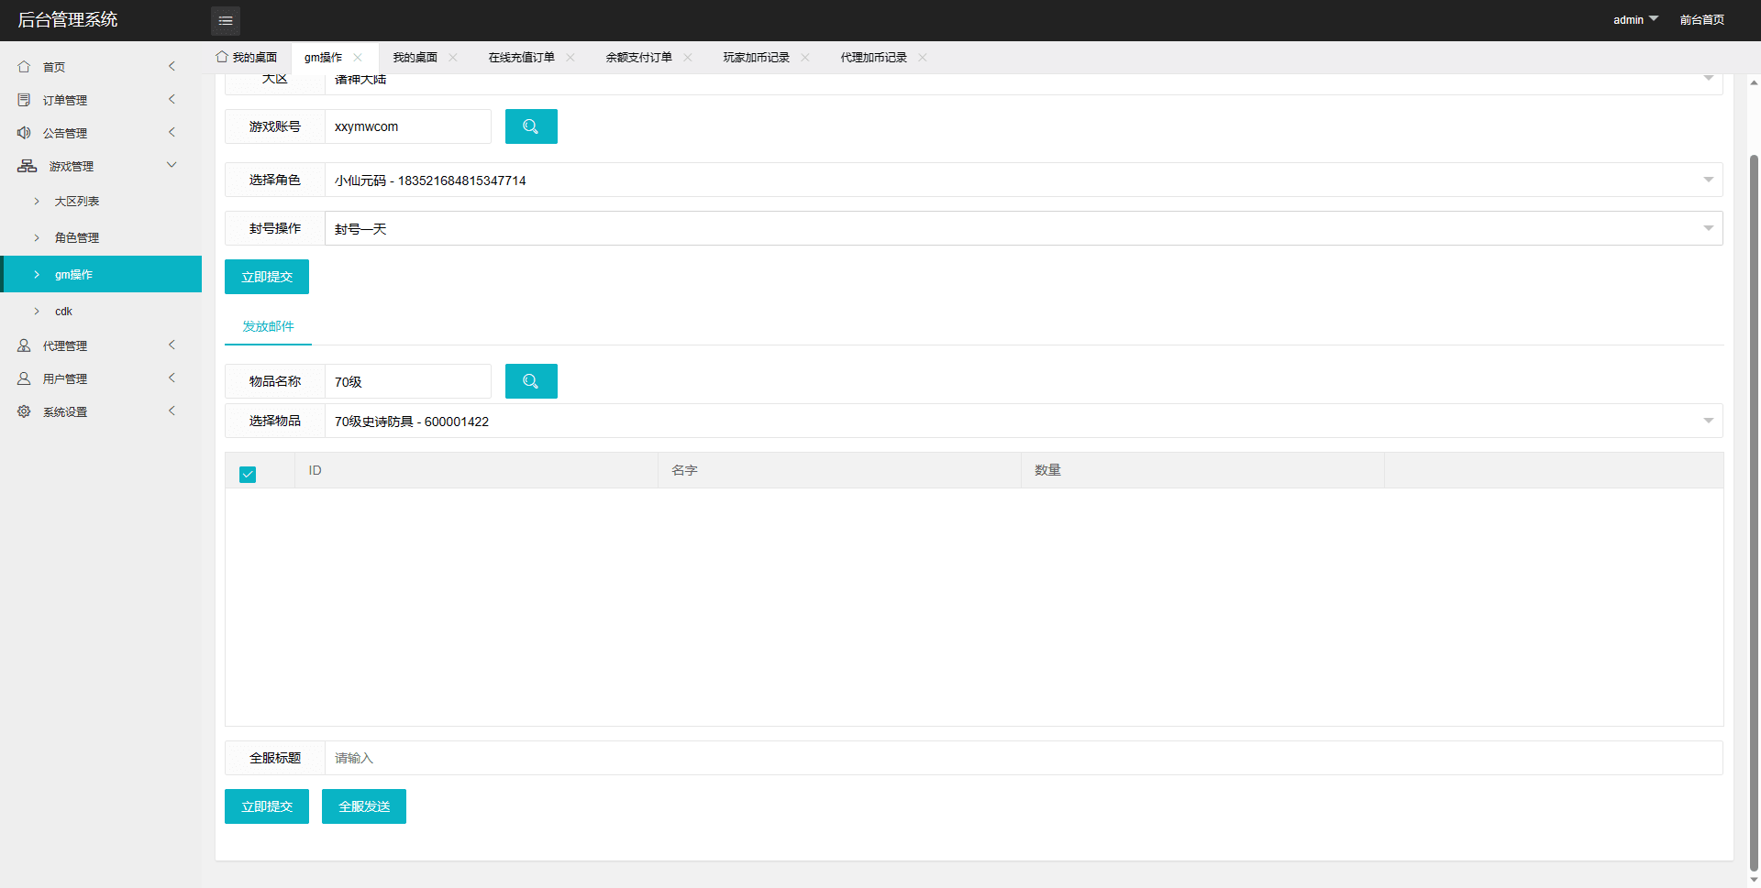This screenshot has height=888, width=1761.
Task: Click the vertical page scrollbar
Action: (1754, 513)
